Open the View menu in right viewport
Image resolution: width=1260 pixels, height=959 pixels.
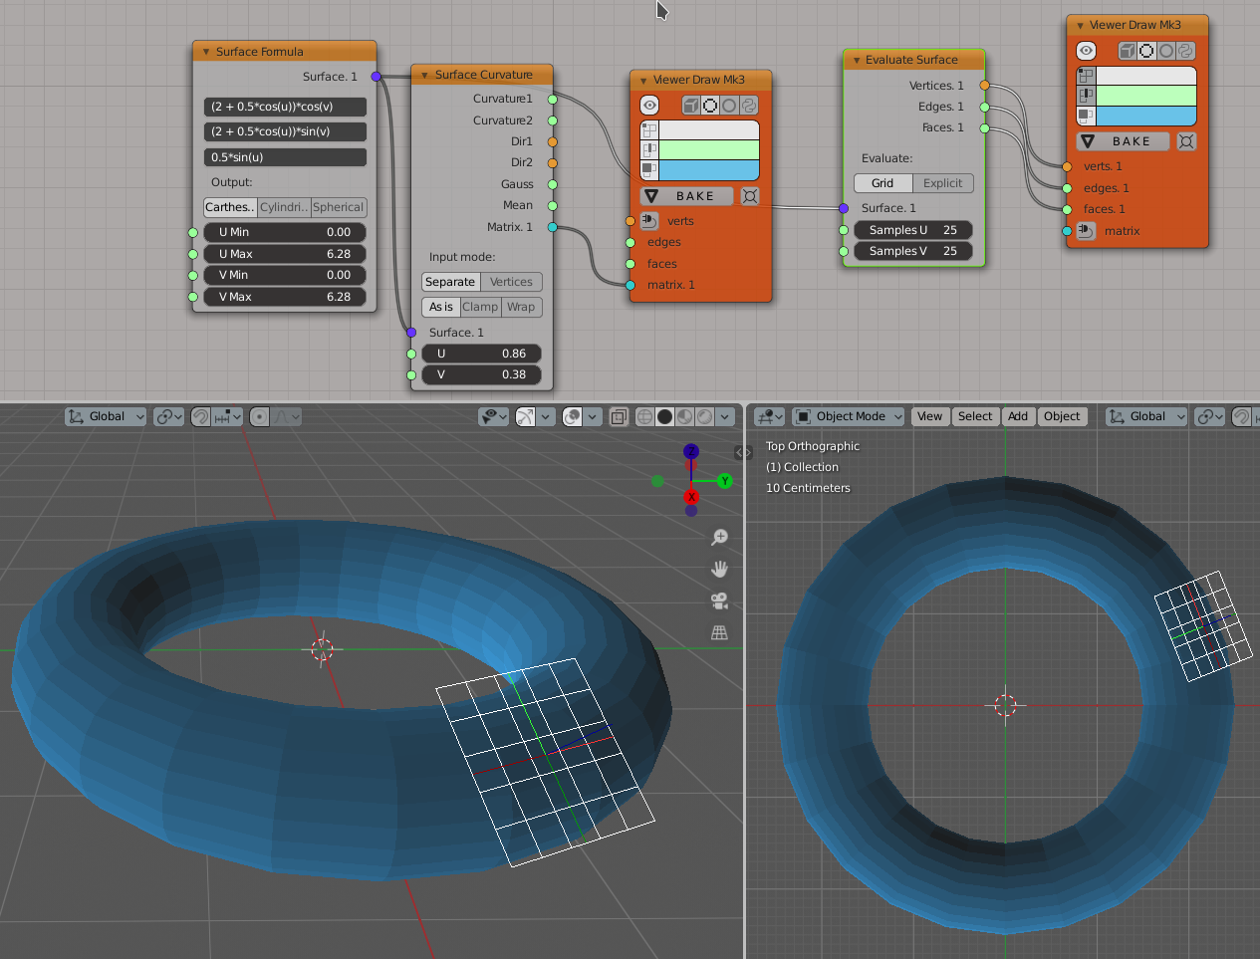pyautogui.click(x=929, y=416)
